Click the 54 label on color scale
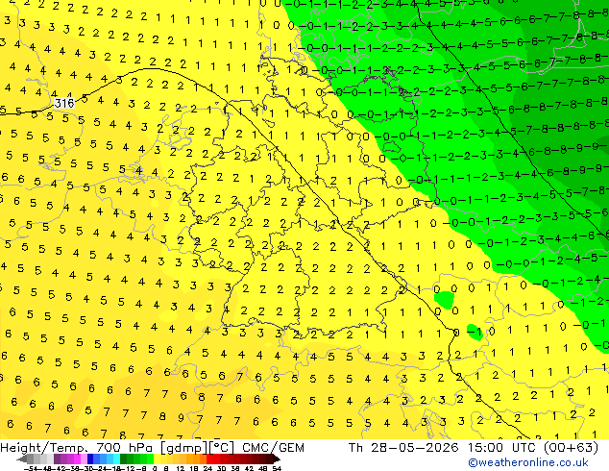Viewport: 609px width, 471px height. (277, 468)
